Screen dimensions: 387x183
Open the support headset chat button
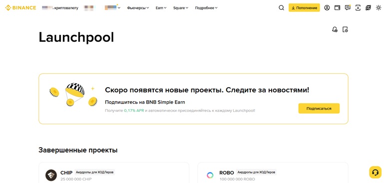[375, 172]
